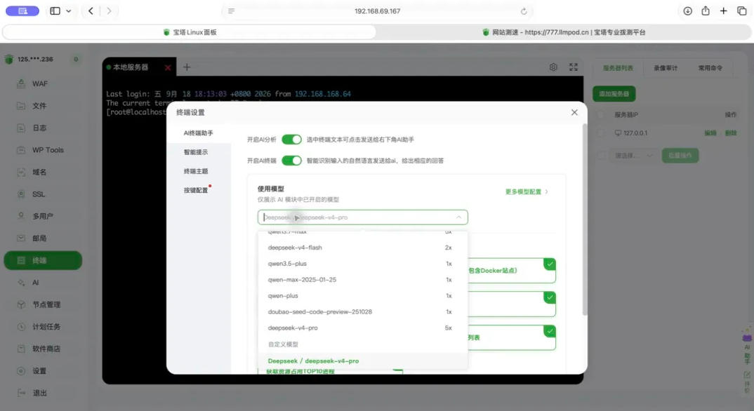This screenshot has width=754, height=411.
Task: Tick the 服务器IP header checkbox
Action: (601, 115)
